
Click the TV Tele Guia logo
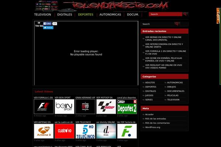point(39,24)
